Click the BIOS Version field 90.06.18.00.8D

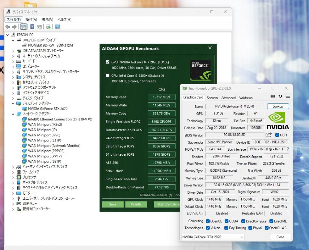(235, 135)
